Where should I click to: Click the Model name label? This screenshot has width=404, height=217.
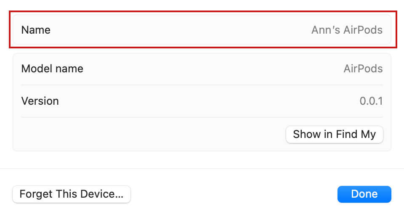coord(52,69)
